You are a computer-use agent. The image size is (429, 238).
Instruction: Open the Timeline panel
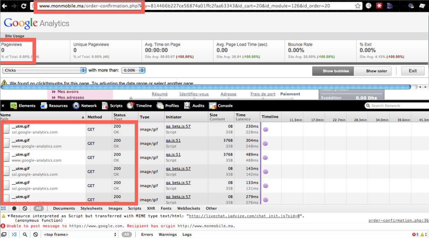[139, 106]
